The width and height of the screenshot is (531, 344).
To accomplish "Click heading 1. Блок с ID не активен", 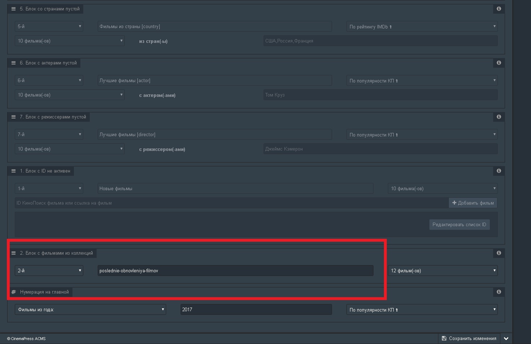I will tap(45, 171).
